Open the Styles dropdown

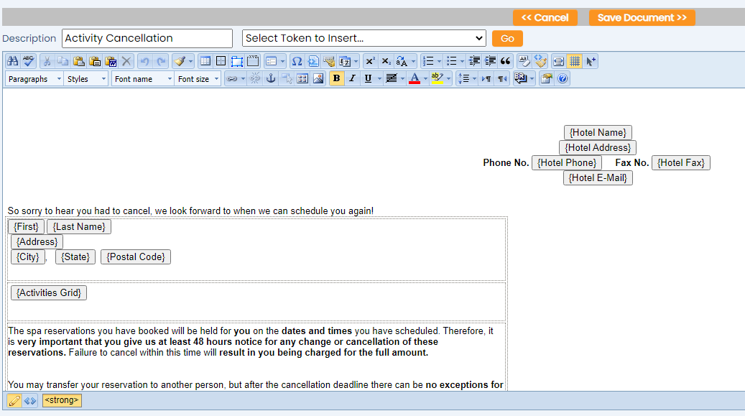coord(86,79)
